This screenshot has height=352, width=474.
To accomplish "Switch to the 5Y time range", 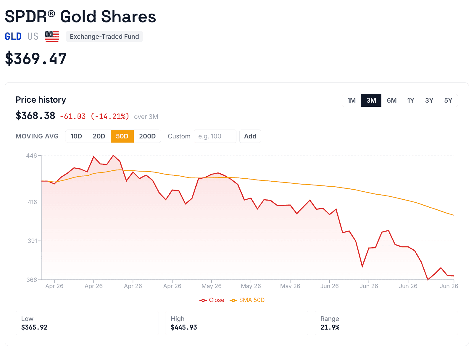I will point(448,100).
